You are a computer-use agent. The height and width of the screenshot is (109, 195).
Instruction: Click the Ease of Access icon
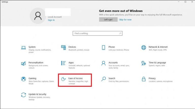click(x=63, y=79)
